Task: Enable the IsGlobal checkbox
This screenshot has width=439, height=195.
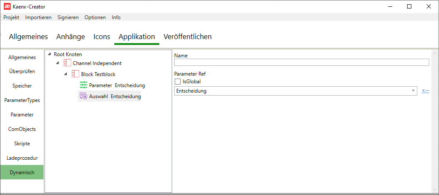Action: coord(178,82)
